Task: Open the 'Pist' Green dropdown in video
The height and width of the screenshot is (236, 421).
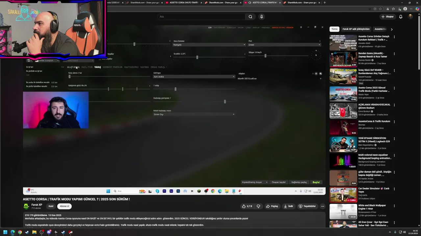Action: (284, 45)
